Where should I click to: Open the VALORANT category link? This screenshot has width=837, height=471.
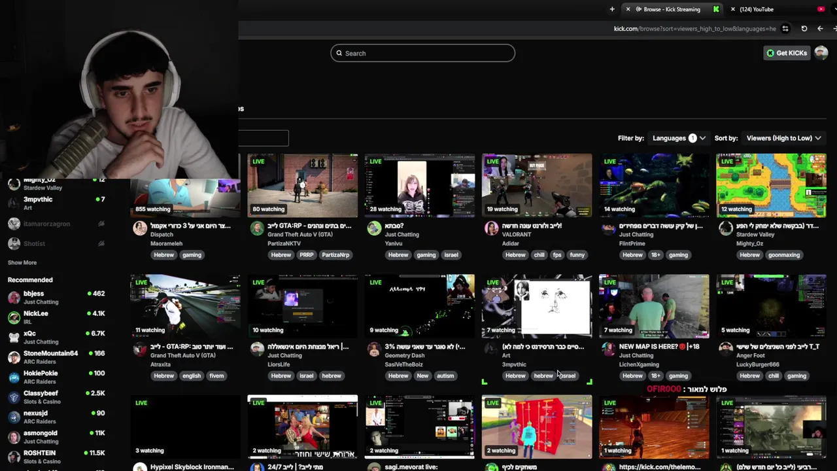click(x=516, y=235)
